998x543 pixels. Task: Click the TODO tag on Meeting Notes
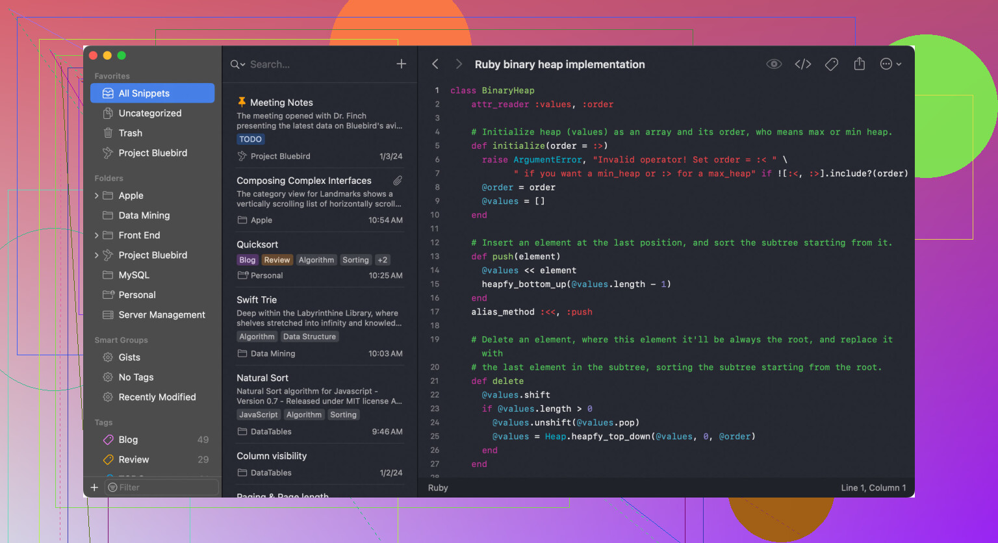click(x=250, y=139)
